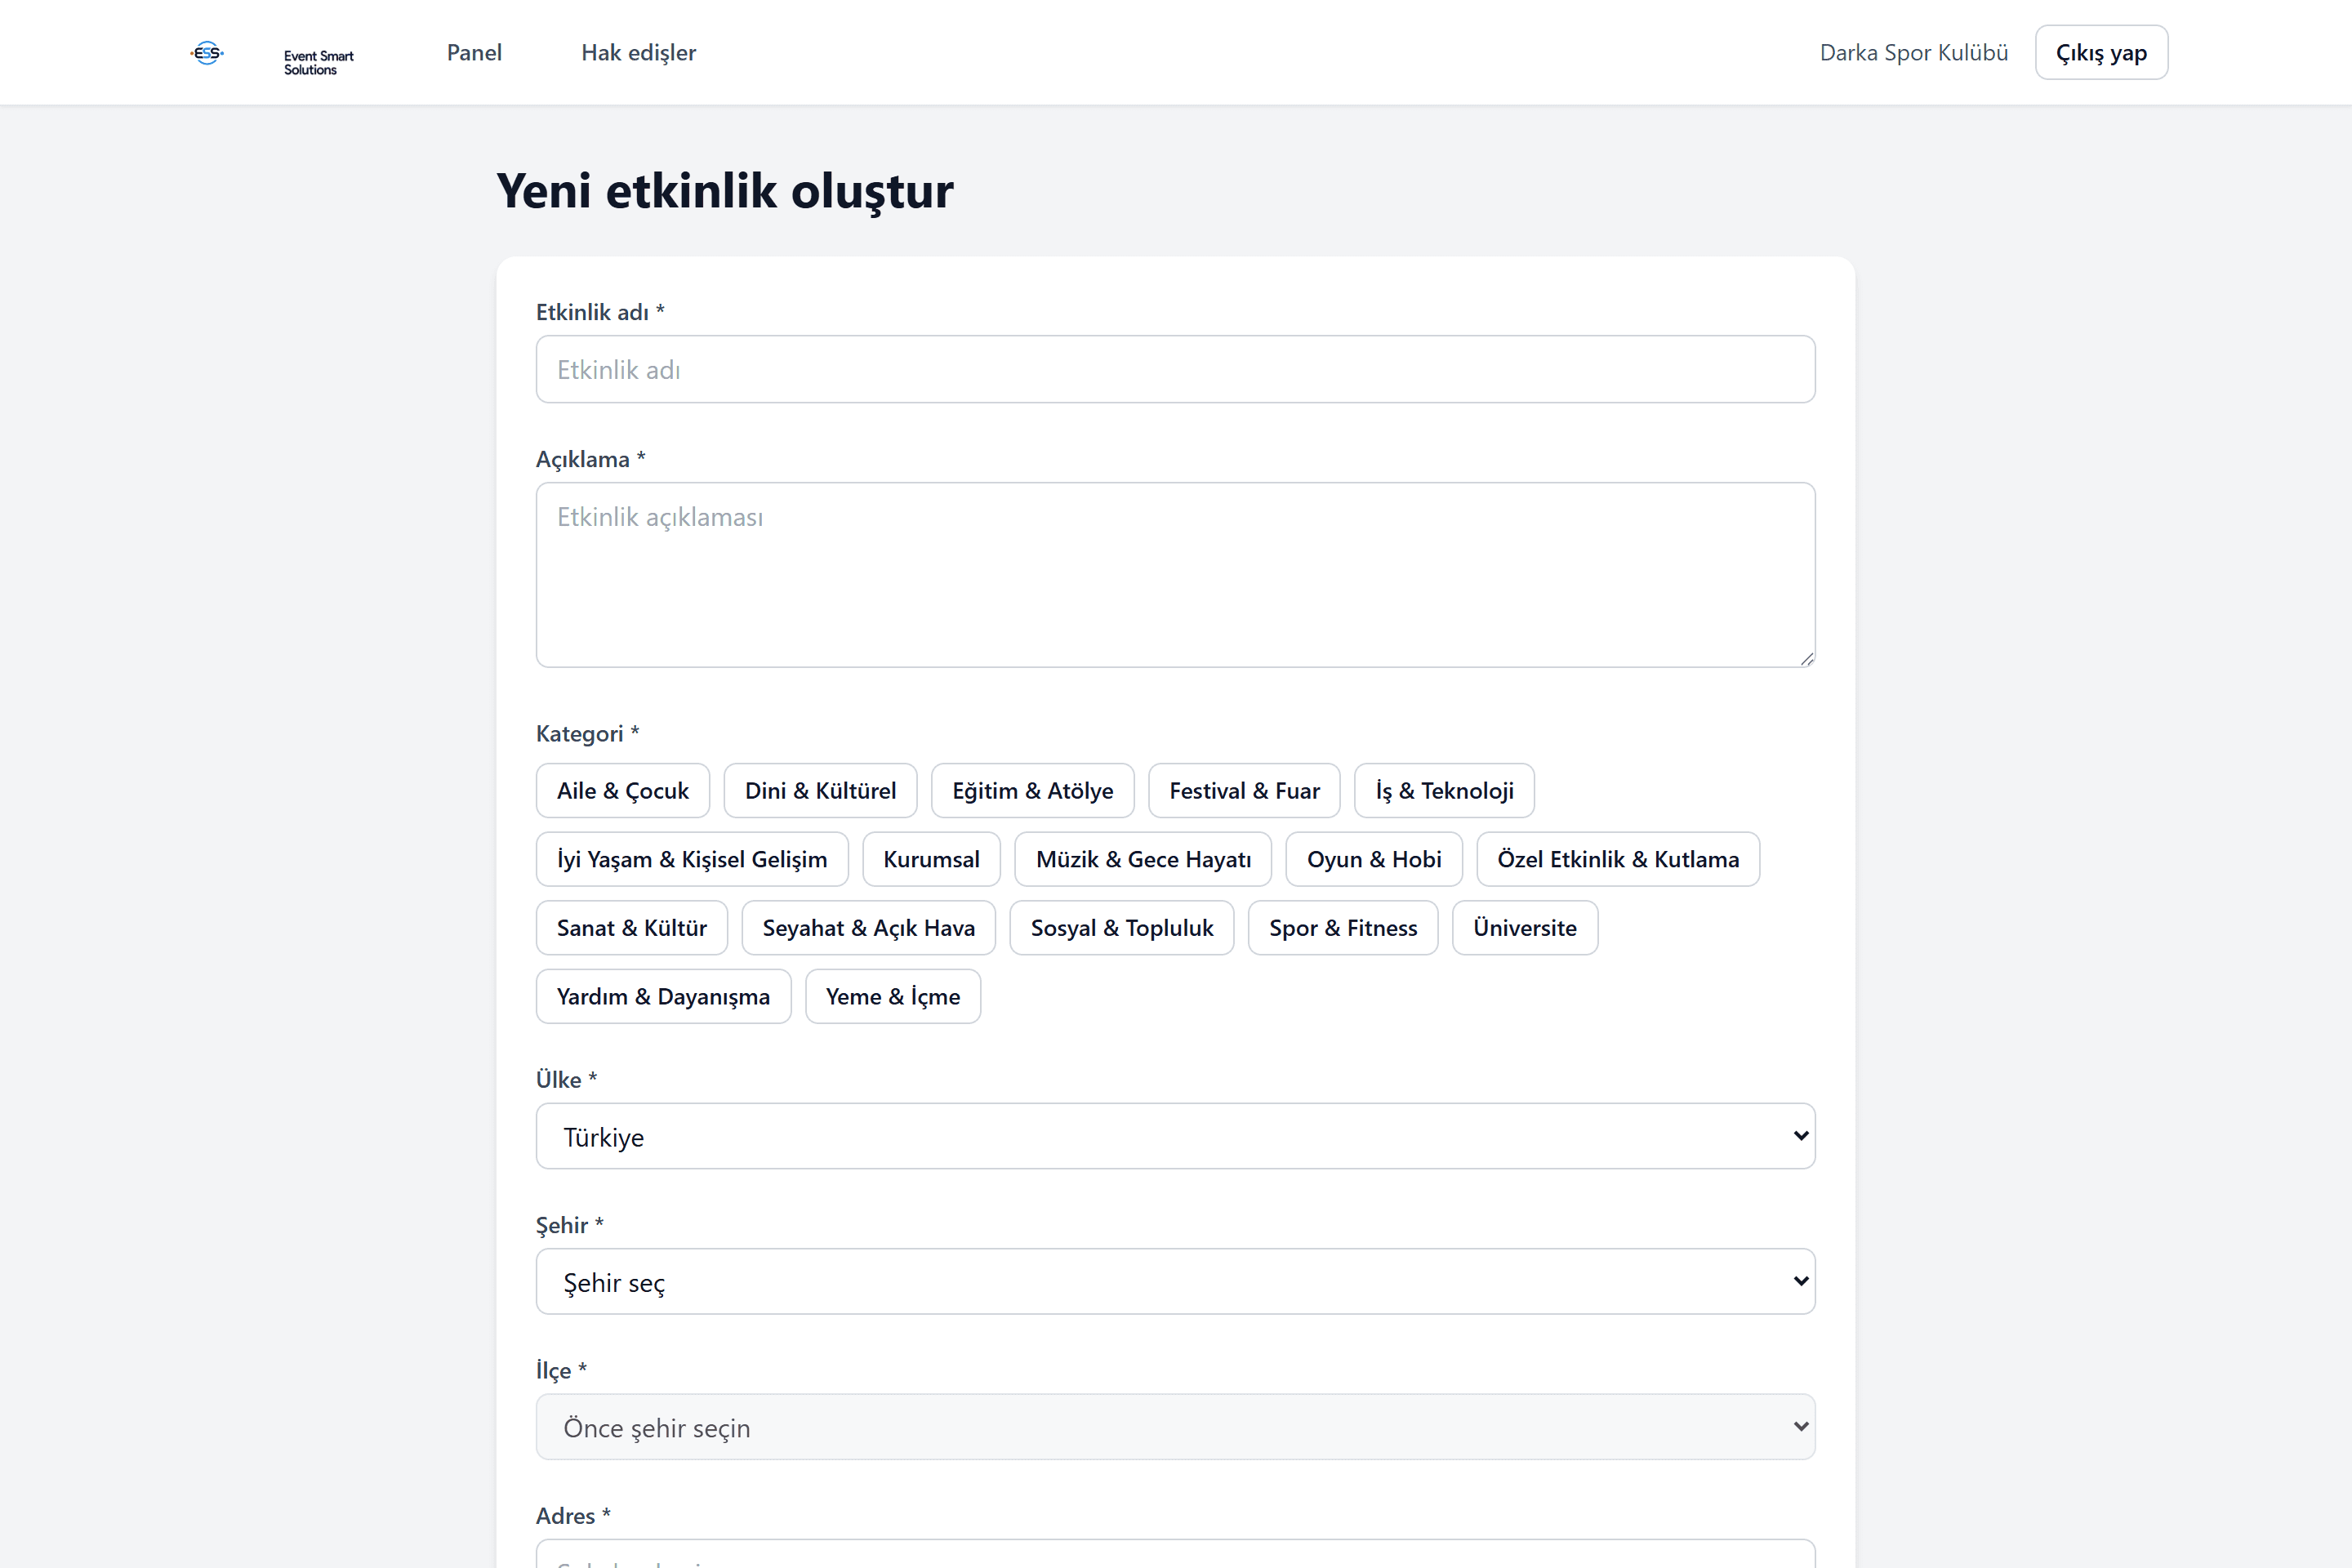The height and width of the screenshot is (1568, 2352).
Task: Go to the Hak edişler page
Action: pyautogui.click(x=638, y=52)
